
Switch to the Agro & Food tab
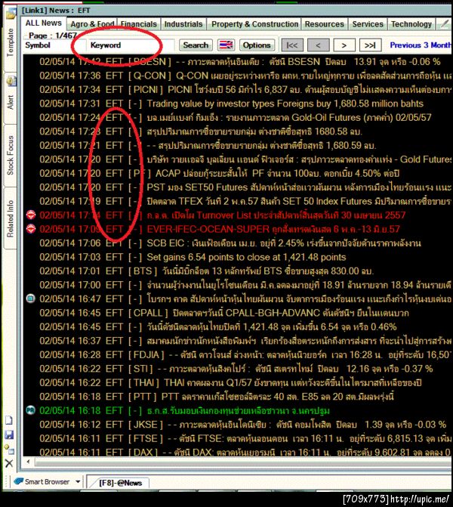[92, 24]
